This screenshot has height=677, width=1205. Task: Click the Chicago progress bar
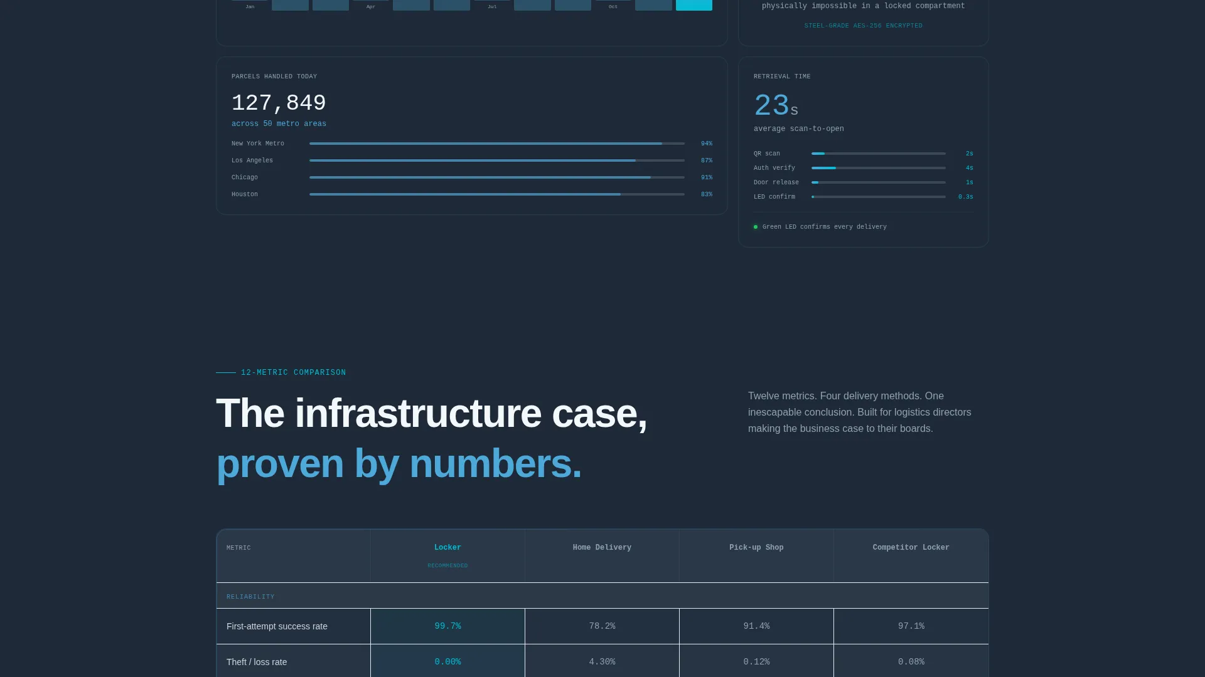point(497,177)
